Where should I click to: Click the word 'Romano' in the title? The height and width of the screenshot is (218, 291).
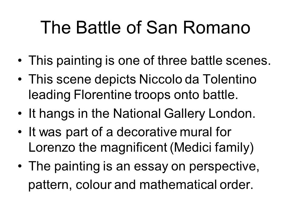217,28
